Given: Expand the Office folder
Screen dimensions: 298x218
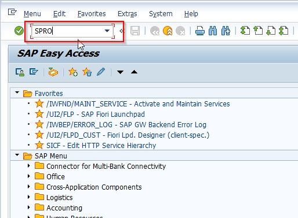Looking at the screenshot, I should click(29, 176).
